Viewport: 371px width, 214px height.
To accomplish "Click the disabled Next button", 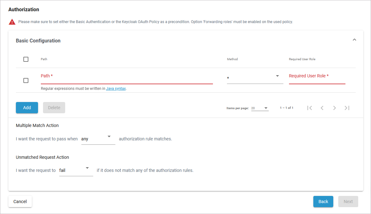I will 348,202.
